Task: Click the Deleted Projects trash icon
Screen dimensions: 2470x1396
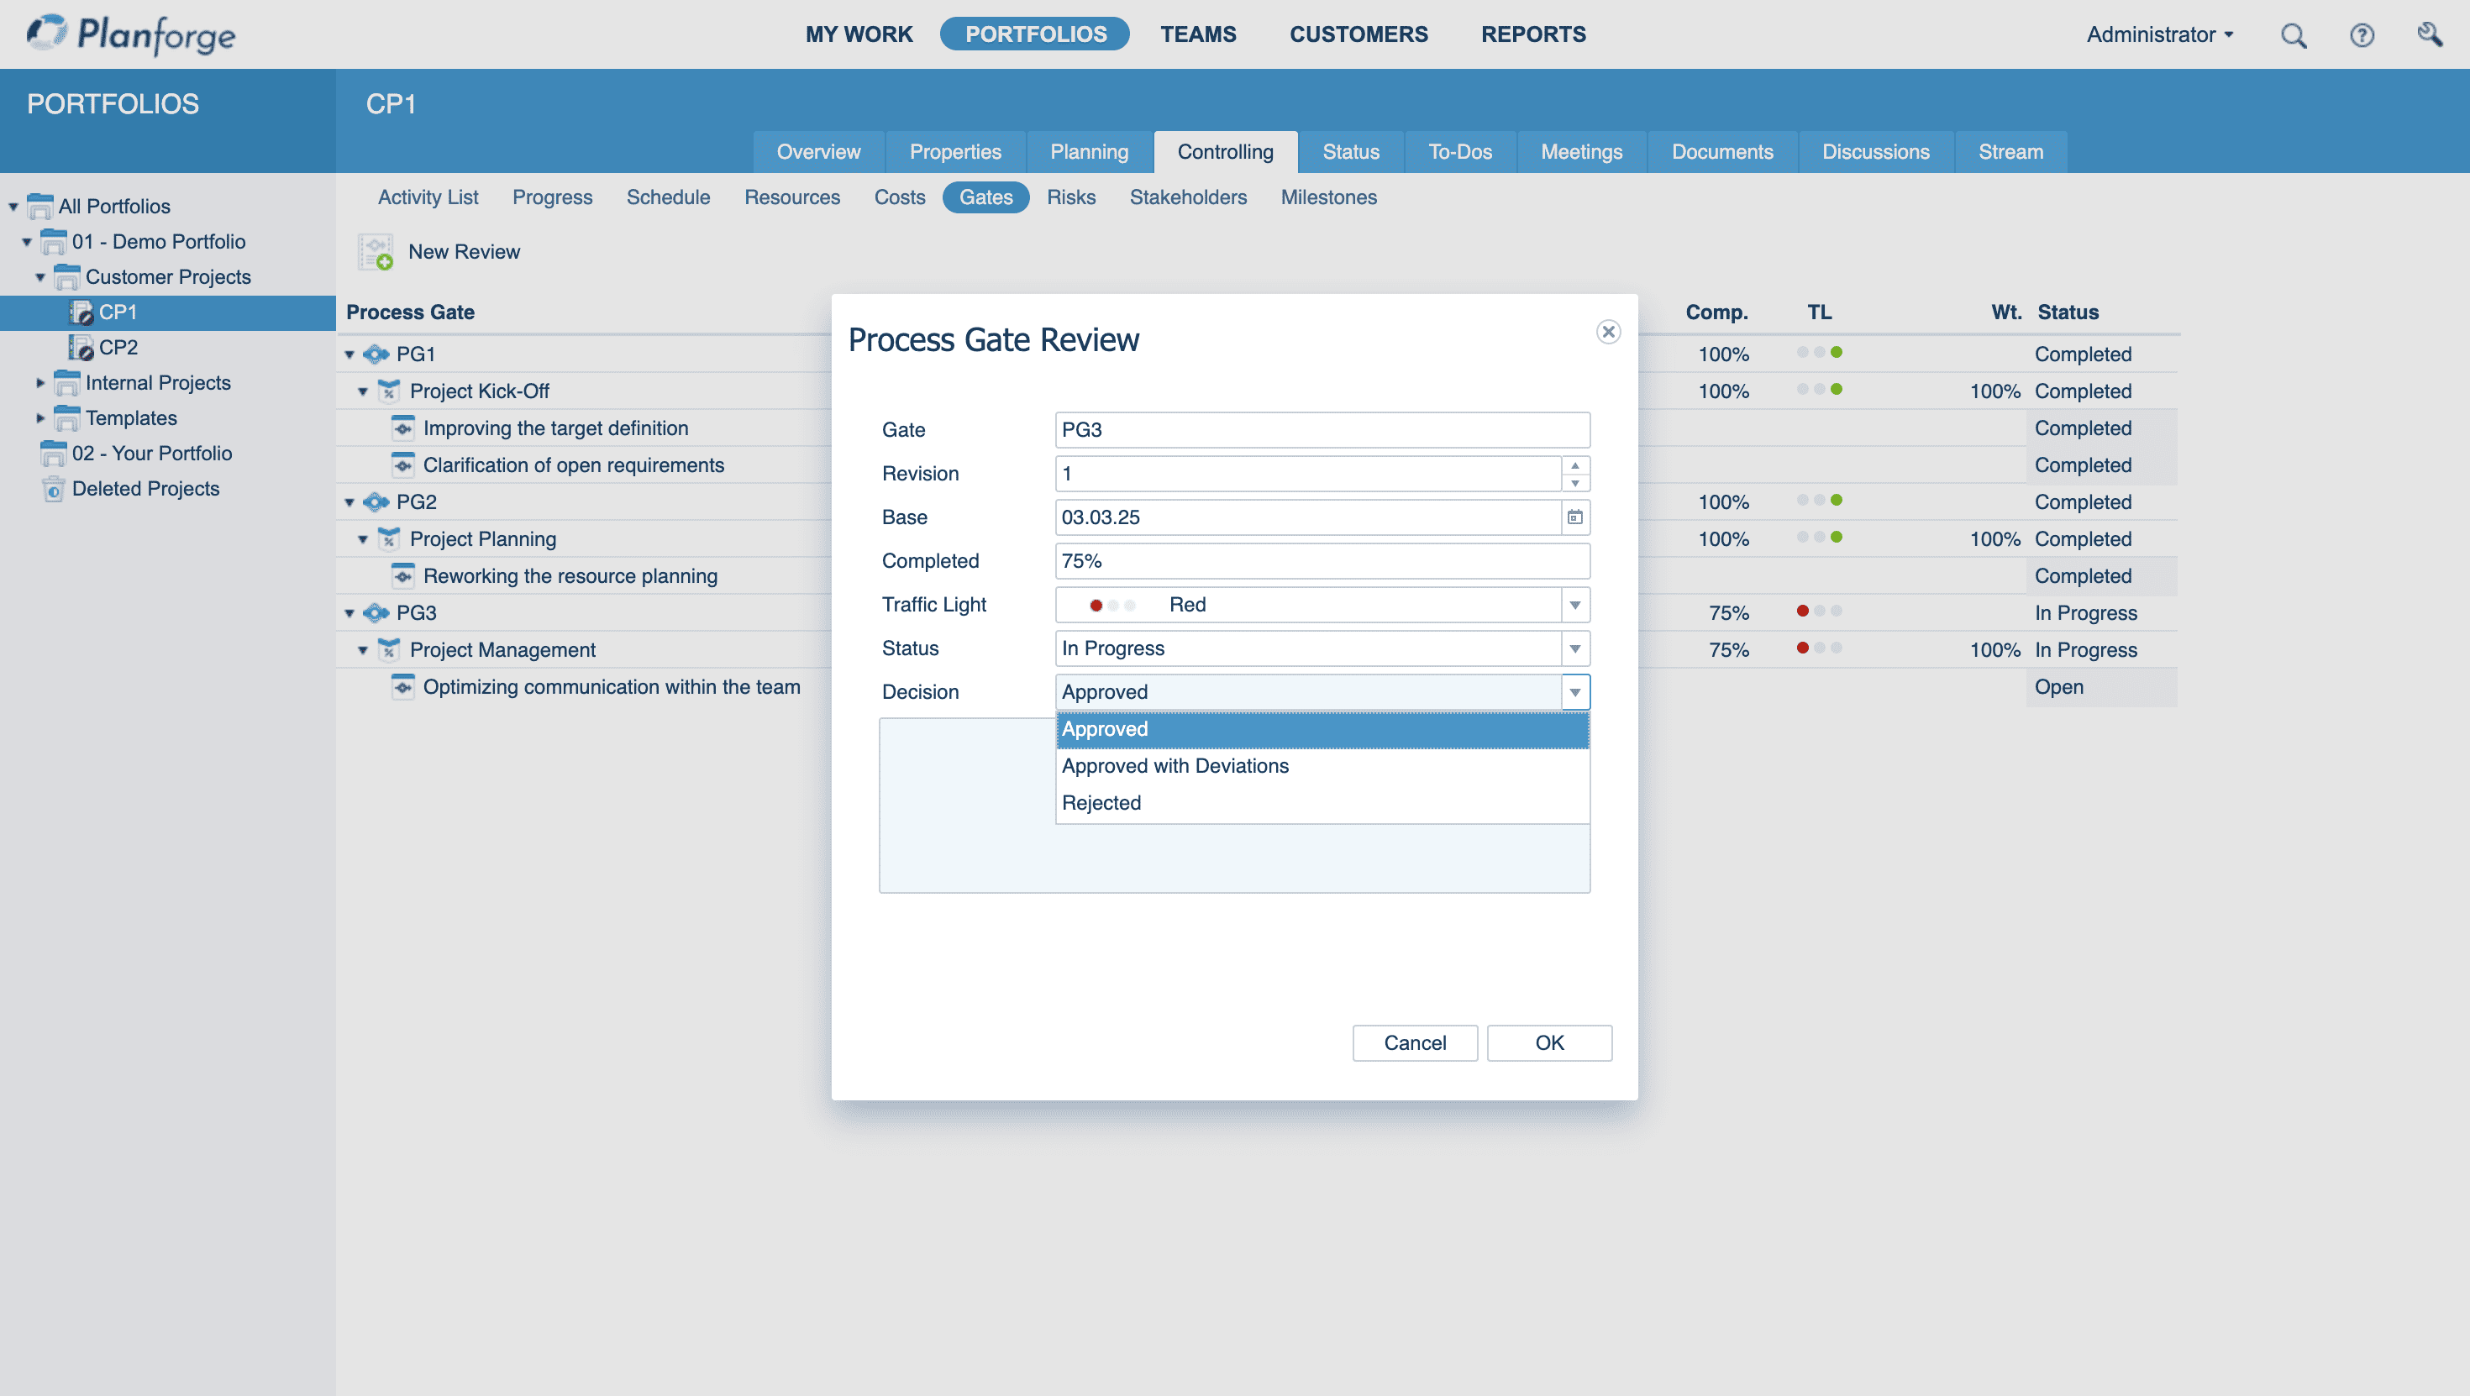Action: click(x=54, y=489)
